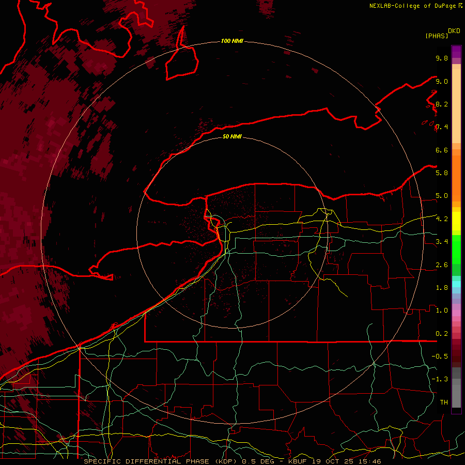Viewport: 465px width, 465px height.
Task: Pick the large peach segment of the color bar
Action: click(456, 106)
